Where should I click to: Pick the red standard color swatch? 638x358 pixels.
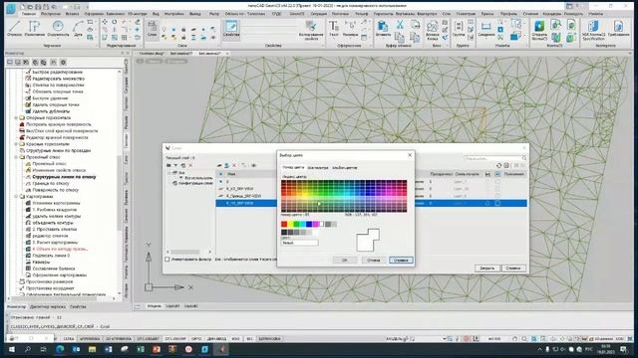click(284, 224)
